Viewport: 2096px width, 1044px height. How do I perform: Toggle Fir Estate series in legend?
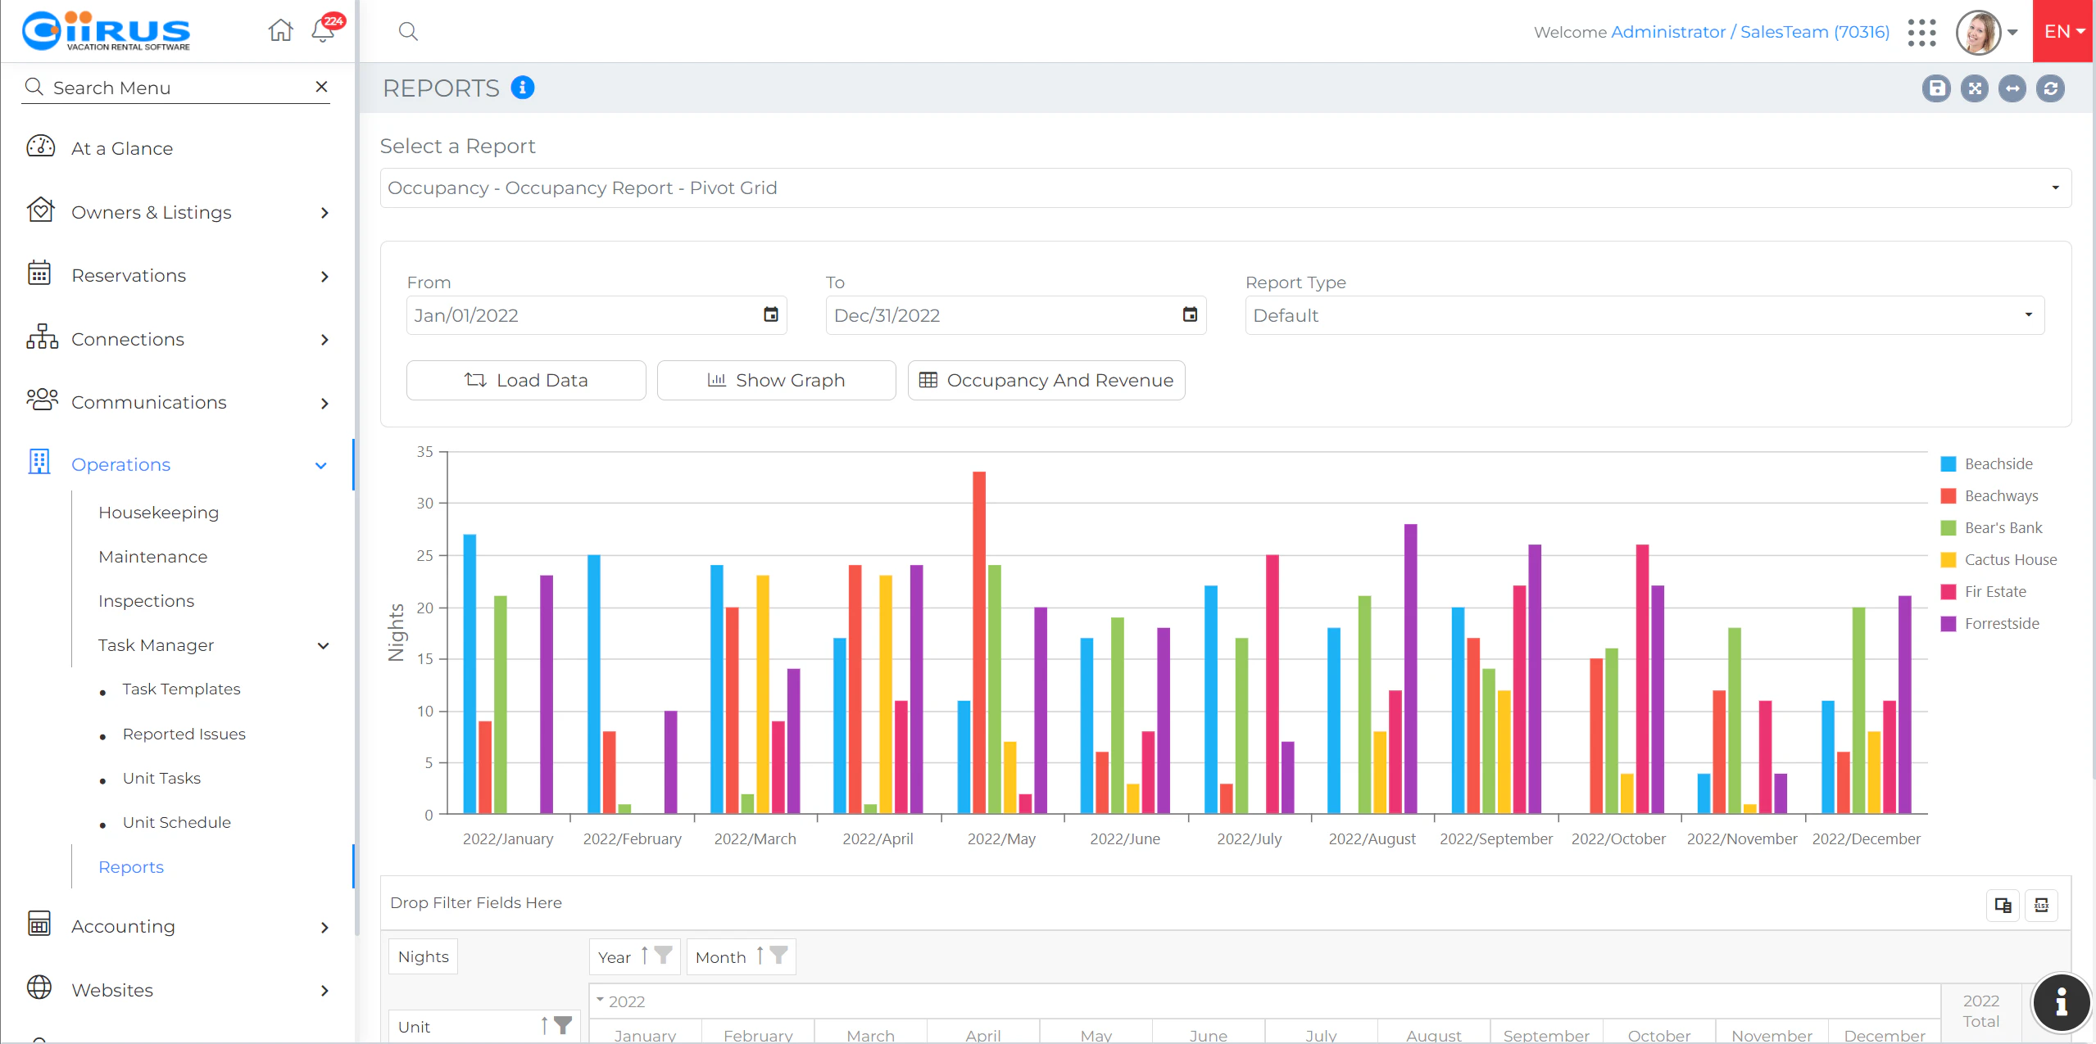1994,592
